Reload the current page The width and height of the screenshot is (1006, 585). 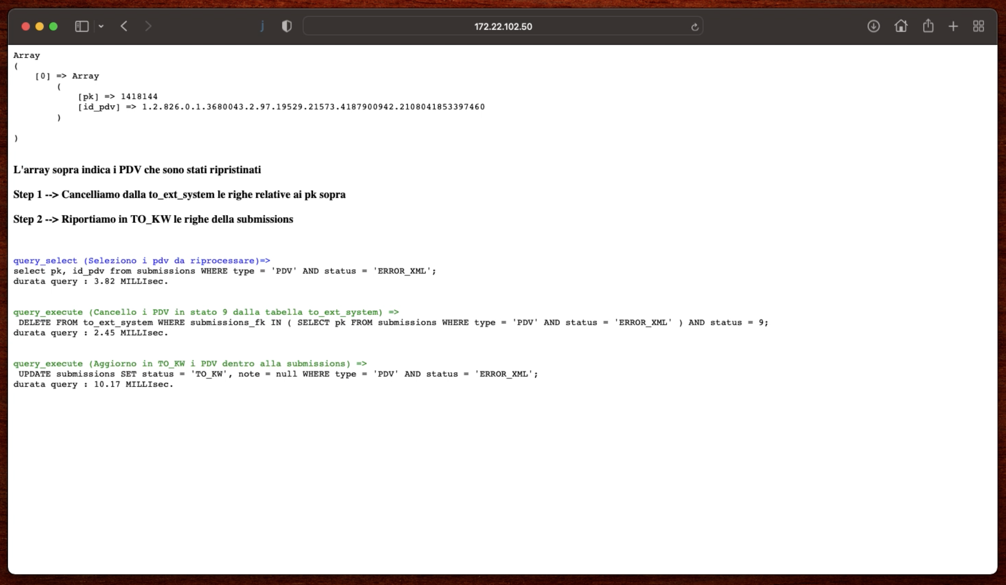695,27
